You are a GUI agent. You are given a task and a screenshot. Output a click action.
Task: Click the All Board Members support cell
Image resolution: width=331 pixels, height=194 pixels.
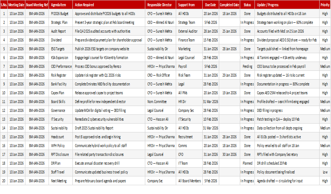[189, 181]
